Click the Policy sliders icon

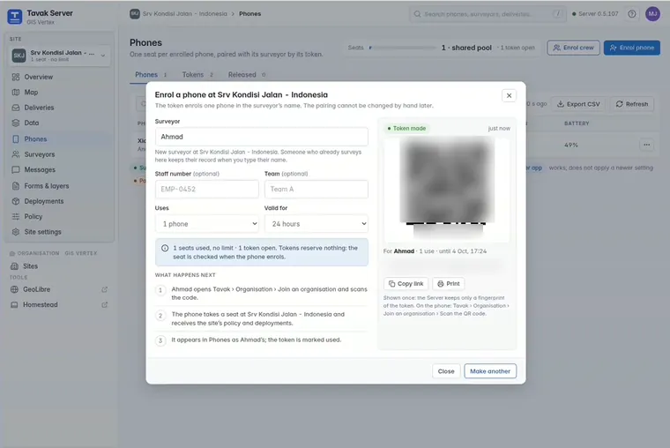tap(16, 217)
